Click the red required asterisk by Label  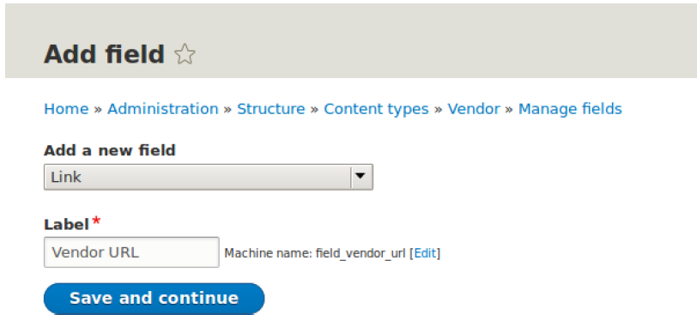(x=96, y=221)
